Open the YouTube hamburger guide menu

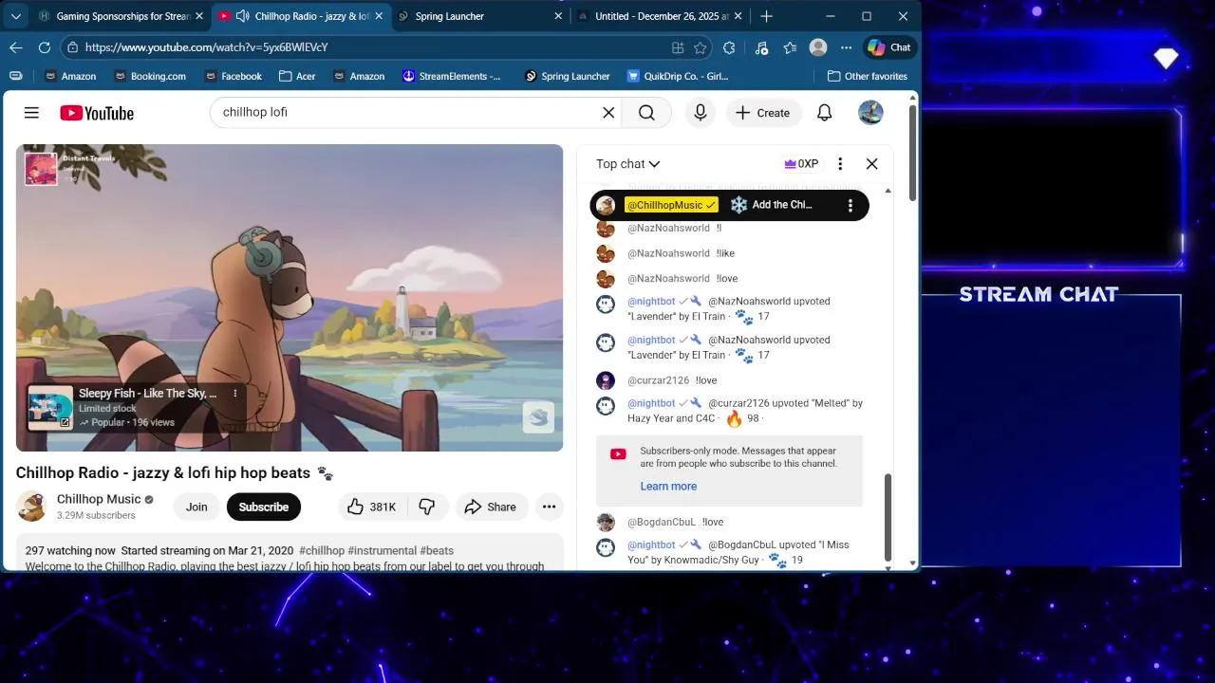31,113
